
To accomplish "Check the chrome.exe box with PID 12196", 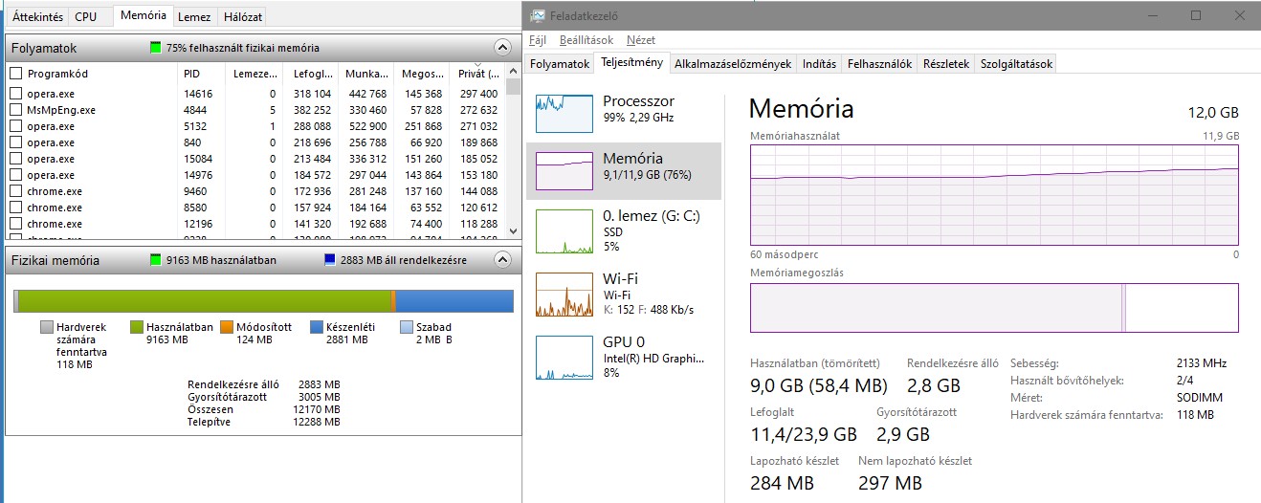I will (15, 224).
